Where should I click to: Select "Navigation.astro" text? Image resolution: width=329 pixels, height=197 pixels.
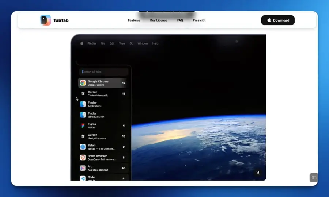tap(97, 138)
